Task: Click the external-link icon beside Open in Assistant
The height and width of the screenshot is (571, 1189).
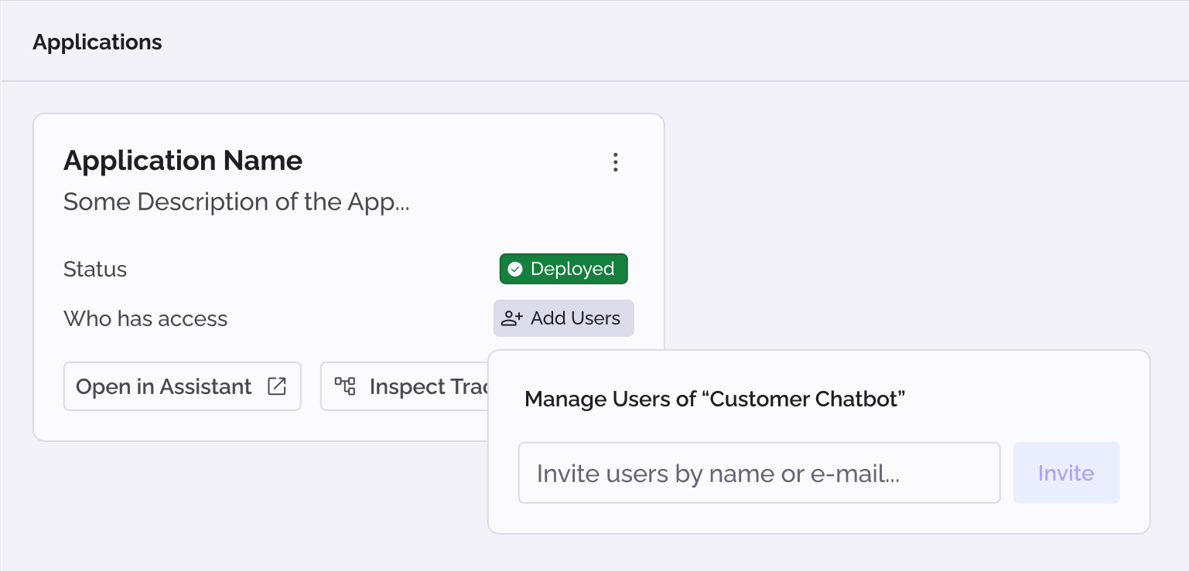Action: [276, 386]
